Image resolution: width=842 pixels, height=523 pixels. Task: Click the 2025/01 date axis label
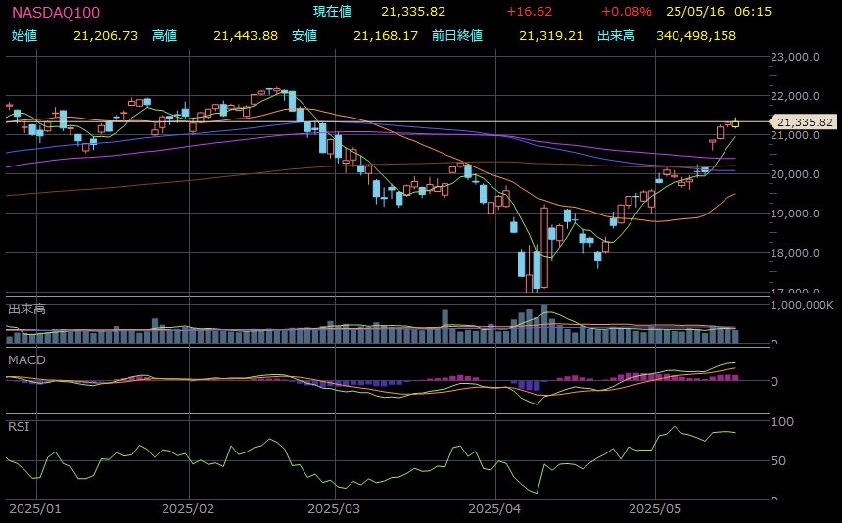[x=35, y=509]
